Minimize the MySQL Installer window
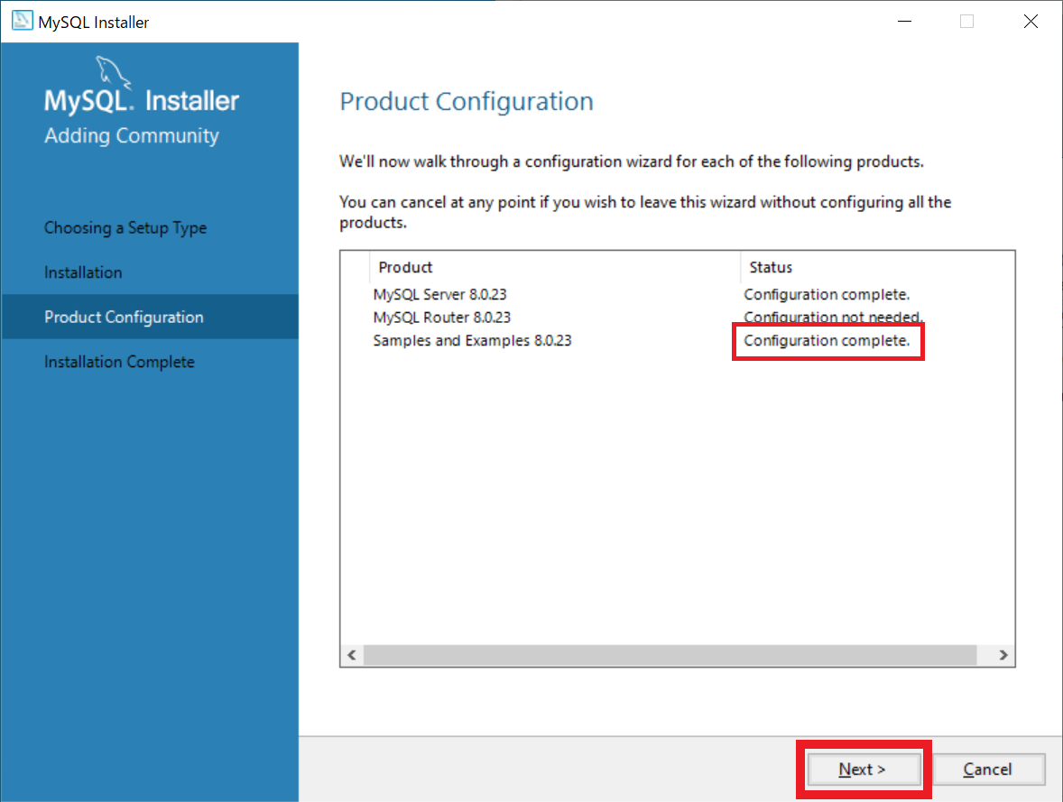Viewport: 1063px width, 802px height. 904,21
